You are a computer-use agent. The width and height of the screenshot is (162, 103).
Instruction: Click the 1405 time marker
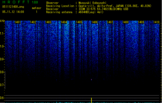[79, 22]
